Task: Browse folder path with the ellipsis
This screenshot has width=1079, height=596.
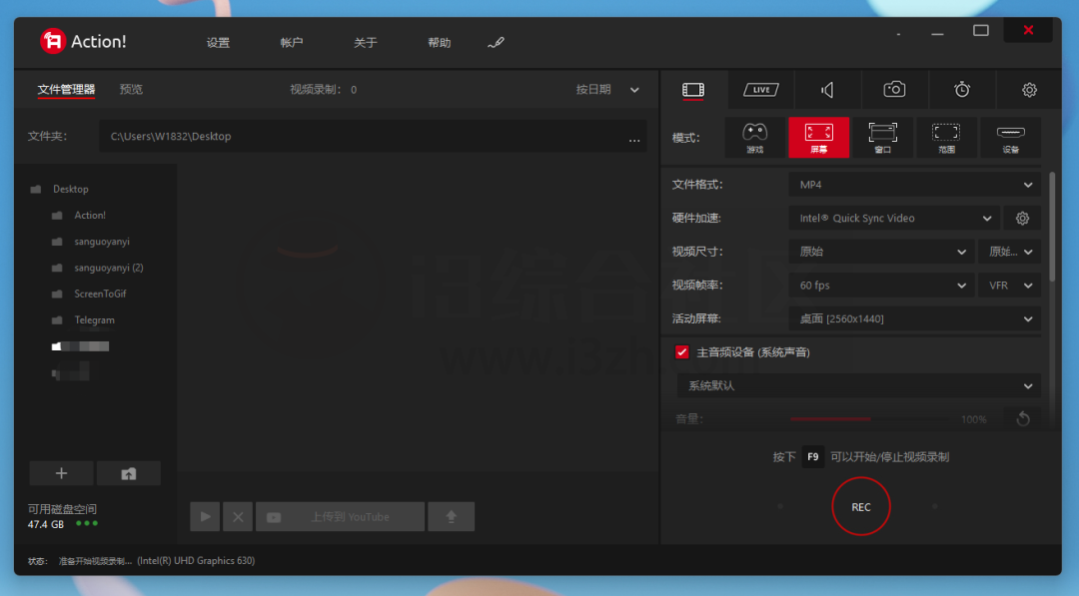Action: click(633, 138)
